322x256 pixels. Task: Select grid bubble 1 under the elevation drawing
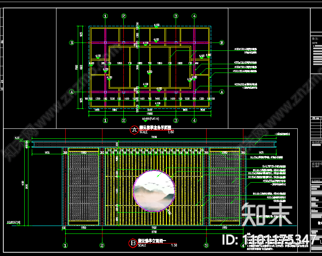click(65, 245)
